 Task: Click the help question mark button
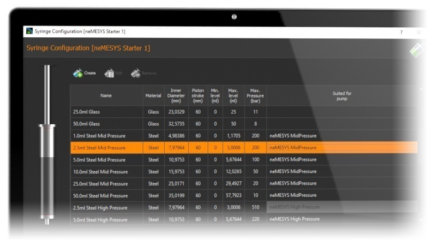pos(401,32)
